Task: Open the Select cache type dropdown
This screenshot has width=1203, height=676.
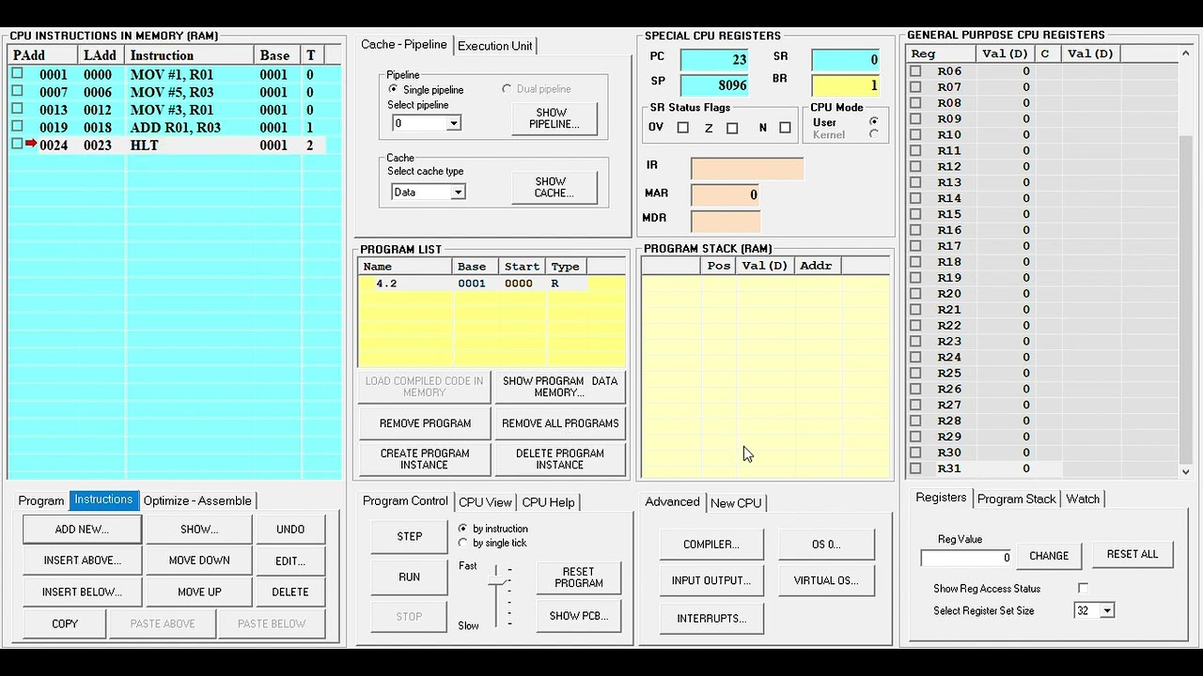Action: 458,192
